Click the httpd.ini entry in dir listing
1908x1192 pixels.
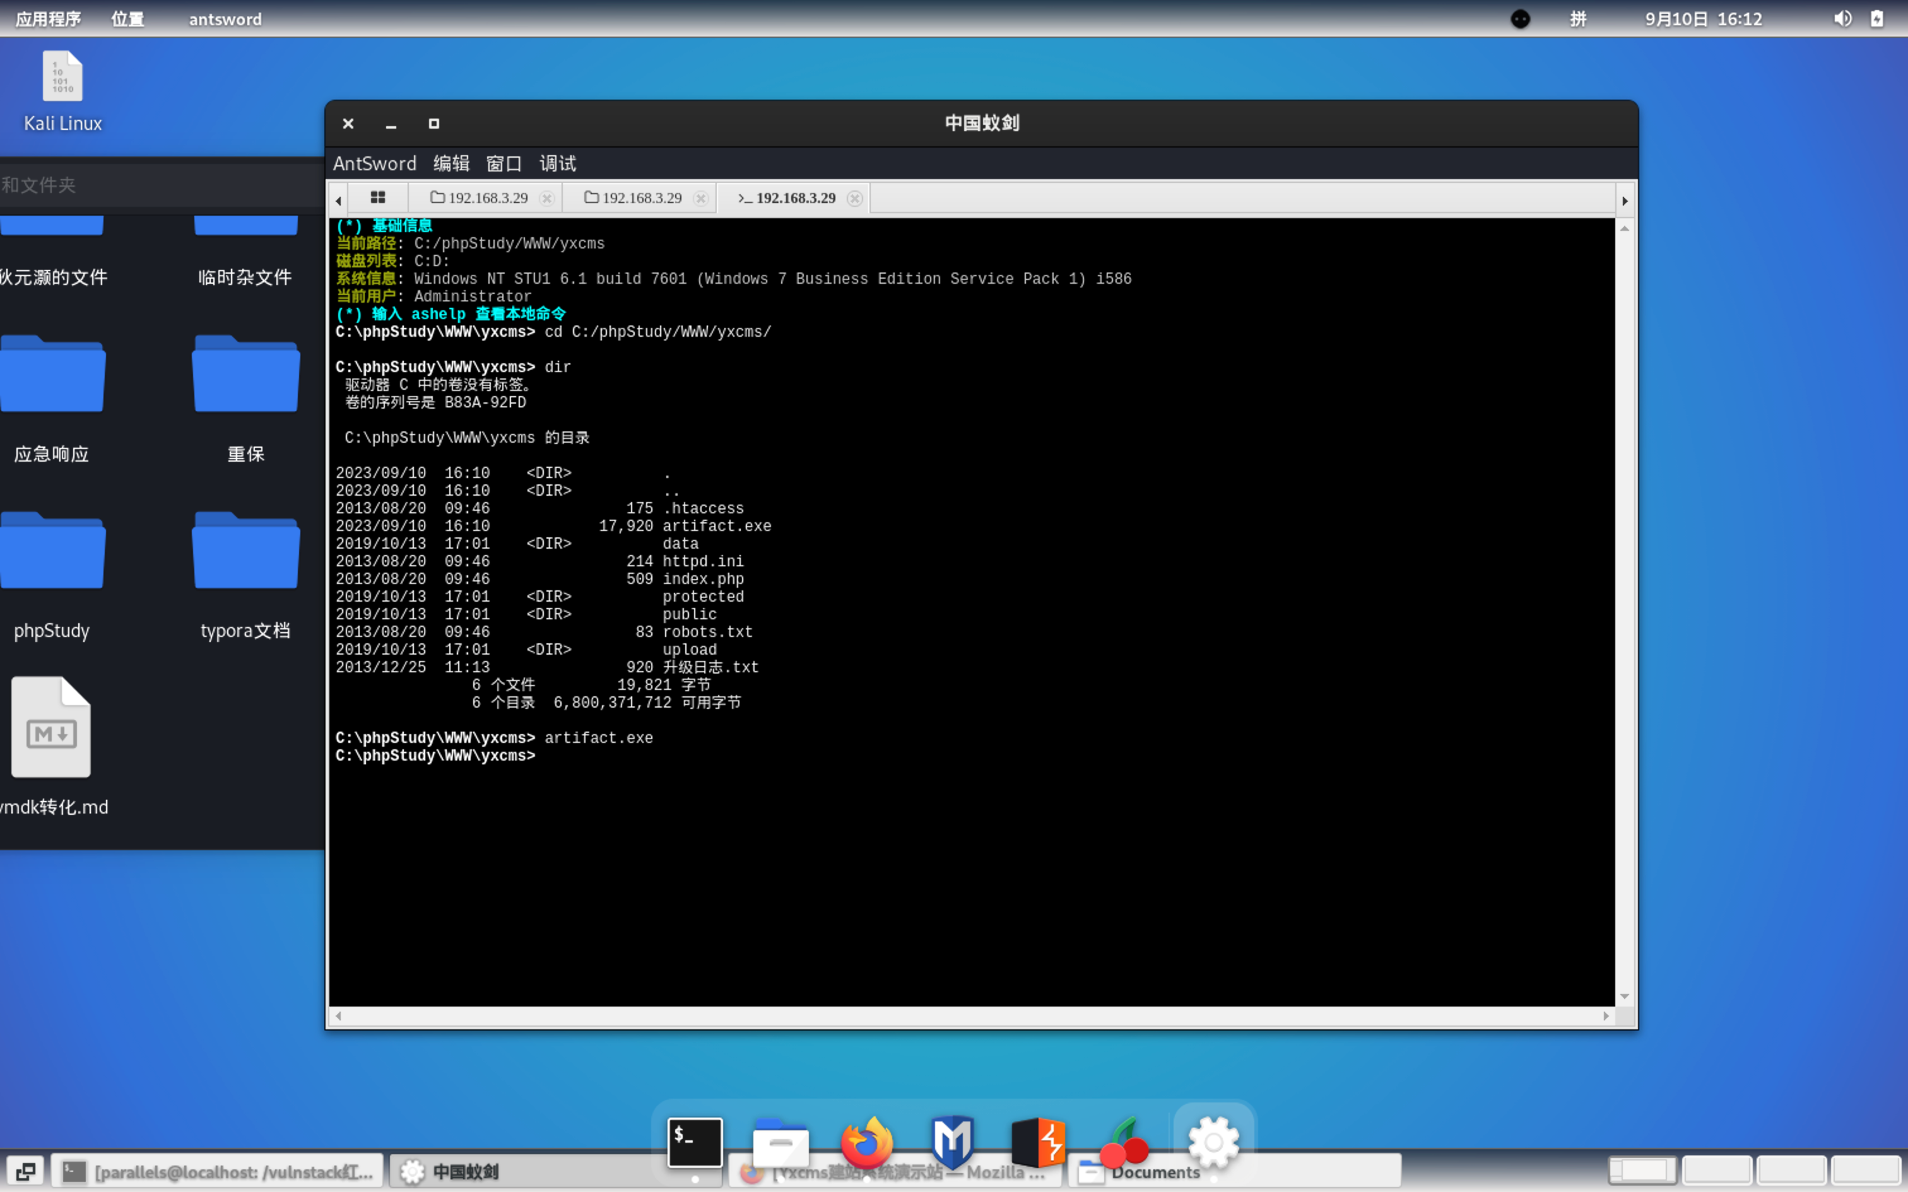702,561
